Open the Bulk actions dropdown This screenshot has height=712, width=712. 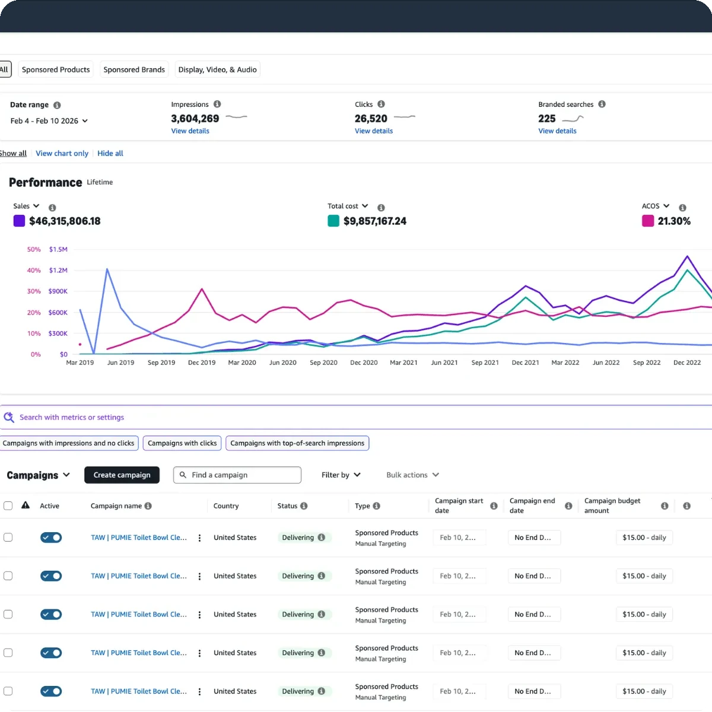[x=413, y=475]
